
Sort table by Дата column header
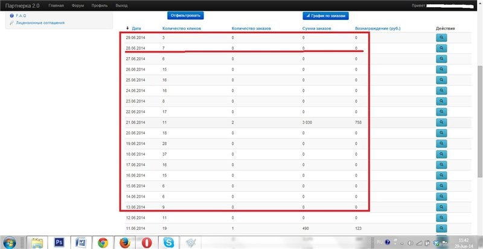136,28
